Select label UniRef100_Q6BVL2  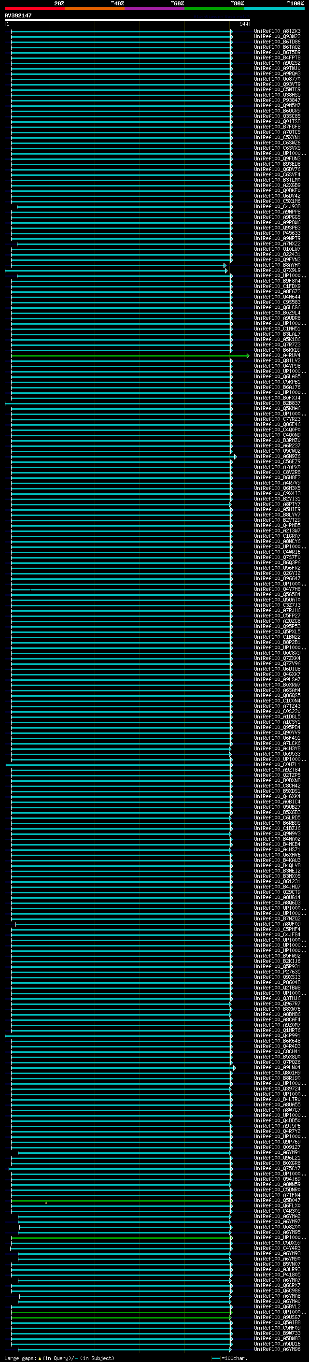point(277,1306)
